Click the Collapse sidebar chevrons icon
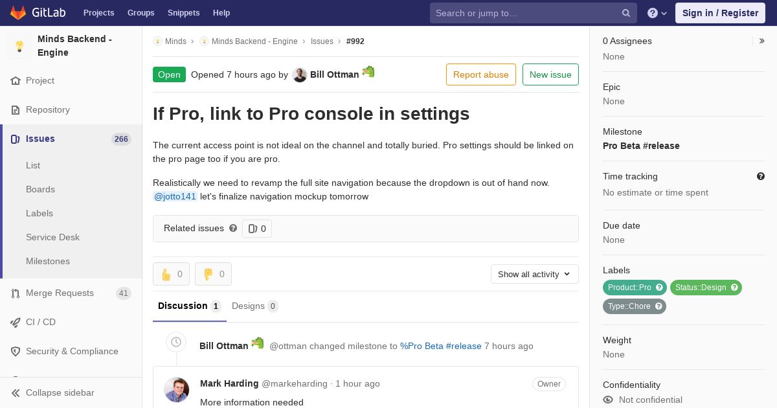Viewport: 777px width, 408px height. (x=16, y=393)
